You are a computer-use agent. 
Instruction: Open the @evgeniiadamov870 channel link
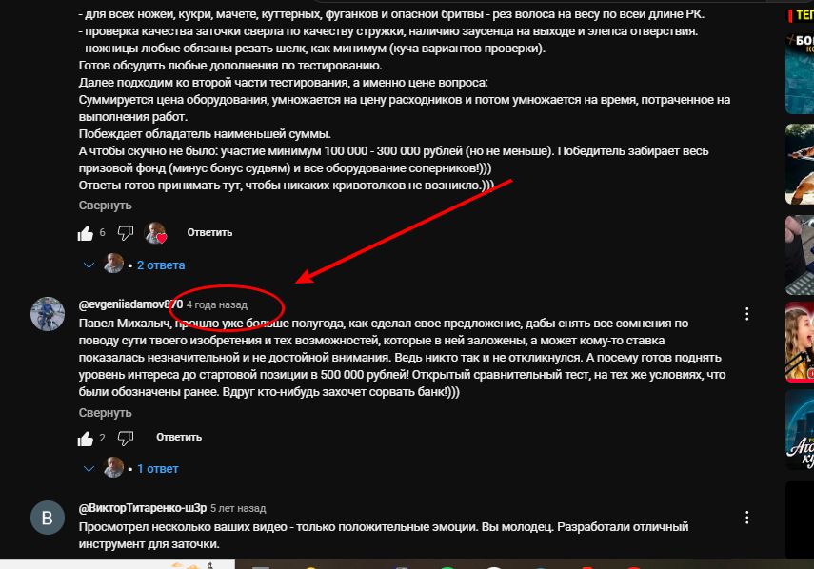point(130,304)
